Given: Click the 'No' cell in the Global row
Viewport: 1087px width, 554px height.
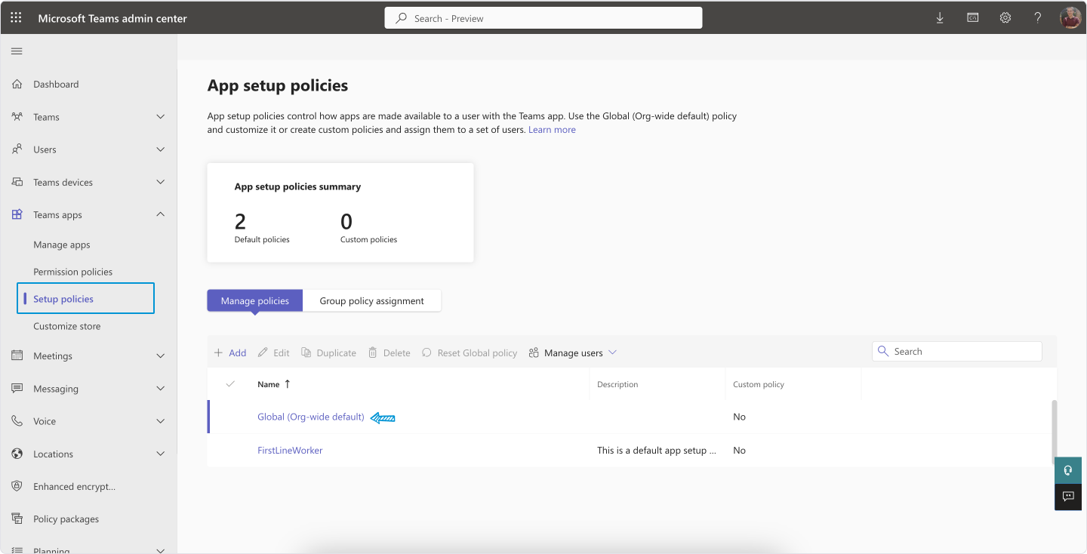Looking at the screenshot, I should click(740, 417).
